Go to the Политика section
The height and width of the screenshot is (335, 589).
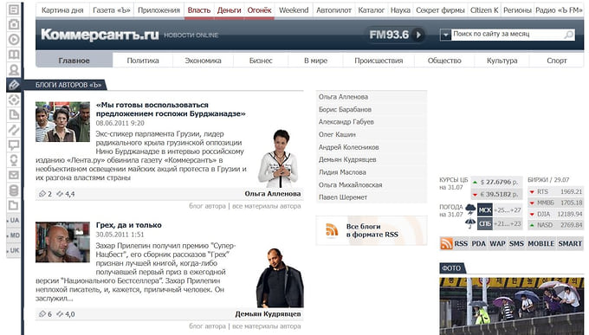(143, 61)
